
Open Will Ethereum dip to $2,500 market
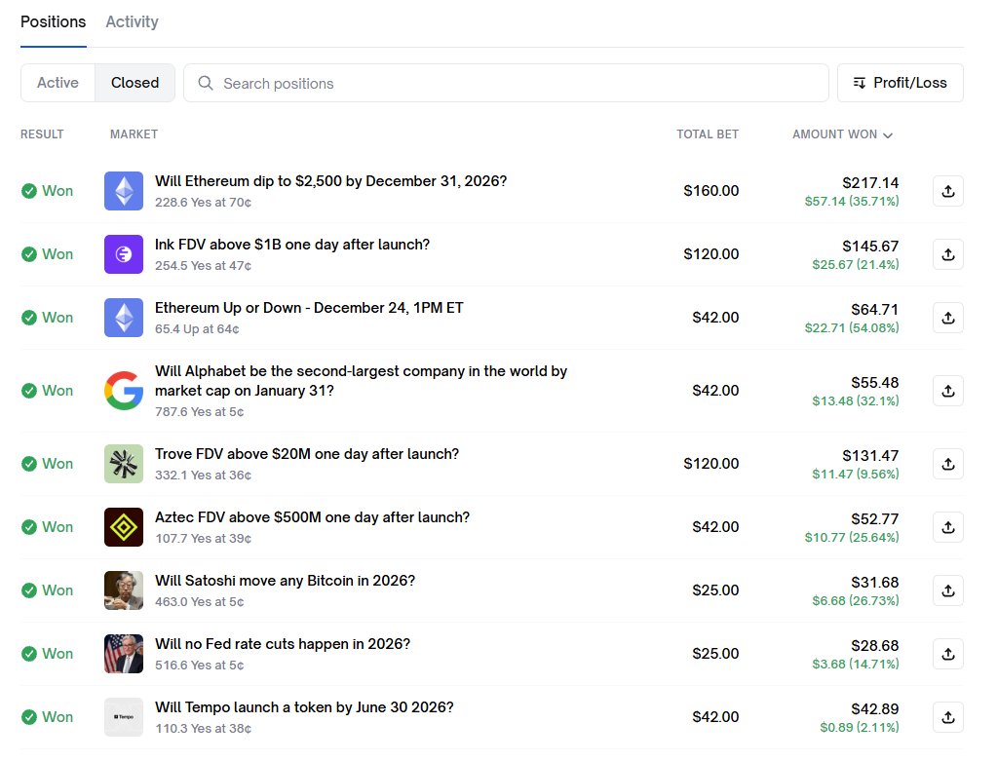coord(330,181)
